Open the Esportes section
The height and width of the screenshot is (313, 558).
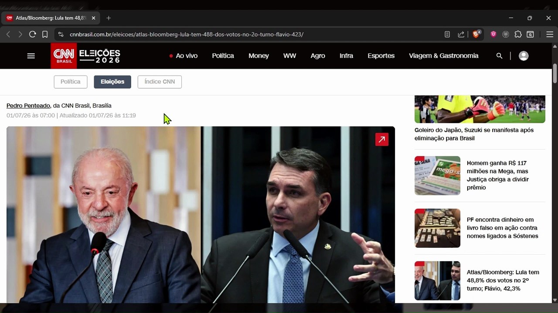[x=381, y=56]
